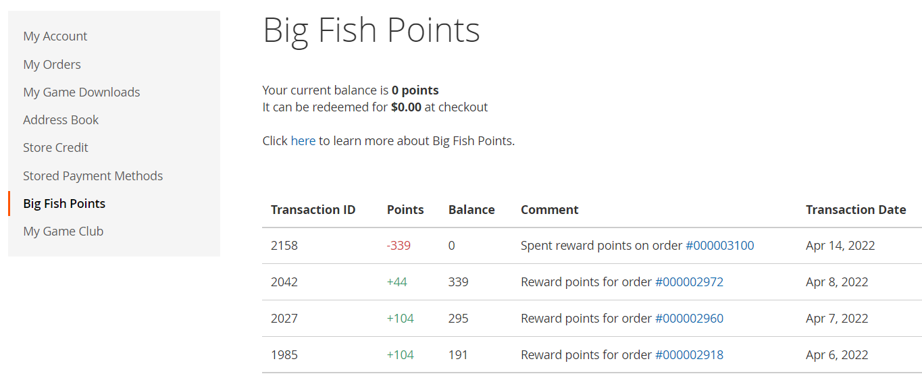The width and height of the screenshot is (922, 376).
Task: Open order #000002972 link
Action: pos(689,282)
